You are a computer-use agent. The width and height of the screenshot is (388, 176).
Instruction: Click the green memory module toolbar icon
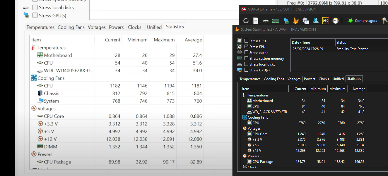(x=276, y=21)
